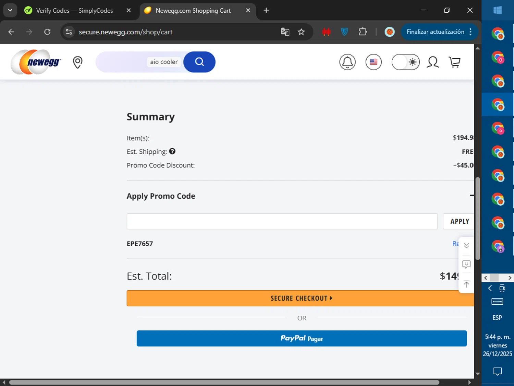The image size is (514, 386).
Task: Collapse the Apply Promo Code section
Action: click(x=472, y=196)
